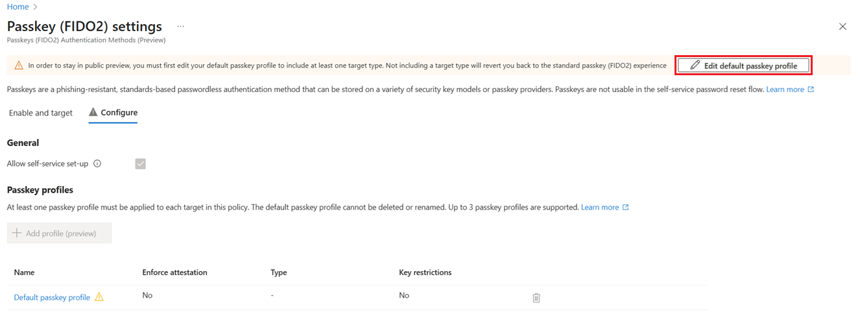Go to Home breadcrumb link
Screen dimensions: 860x323
[18, 6]
